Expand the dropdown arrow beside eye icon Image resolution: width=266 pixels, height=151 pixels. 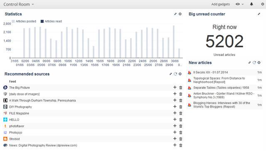[243, 4]
